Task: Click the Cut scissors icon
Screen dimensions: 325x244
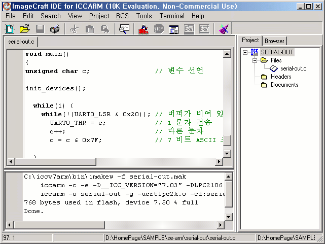Action: click(74, 29)
